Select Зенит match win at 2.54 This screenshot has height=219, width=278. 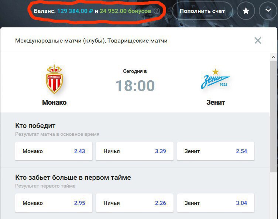[x=216, y=151]
